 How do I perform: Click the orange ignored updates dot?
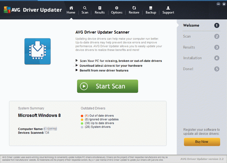coord(82,120)
